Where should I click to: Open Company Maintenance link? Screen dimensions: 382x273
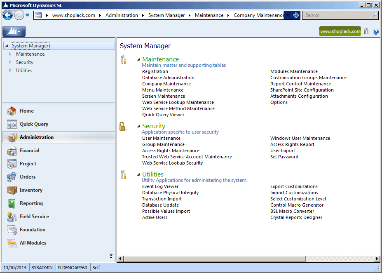pos(166,84)
